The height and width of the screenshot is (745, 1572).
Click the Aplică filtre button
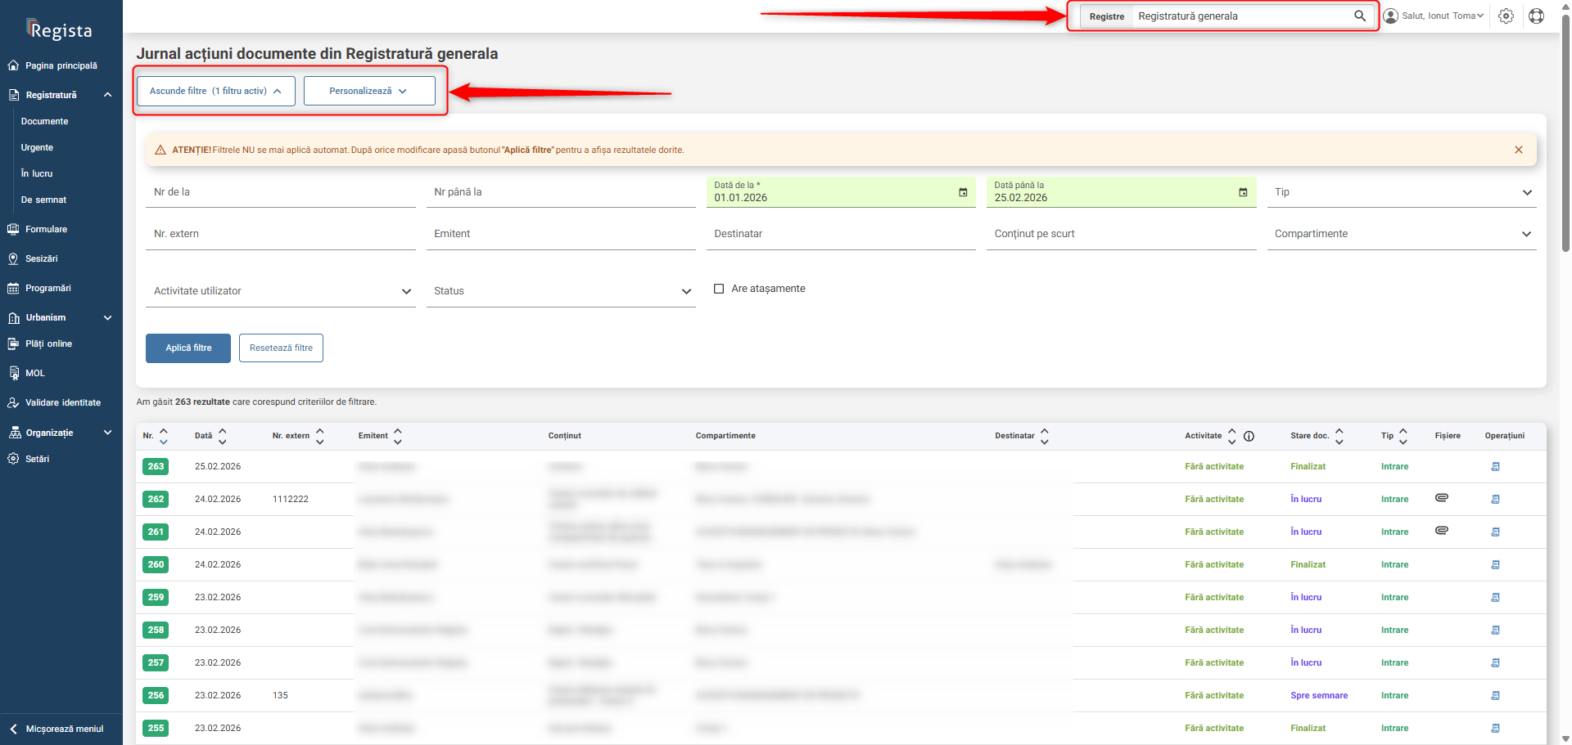pos(188,348)
